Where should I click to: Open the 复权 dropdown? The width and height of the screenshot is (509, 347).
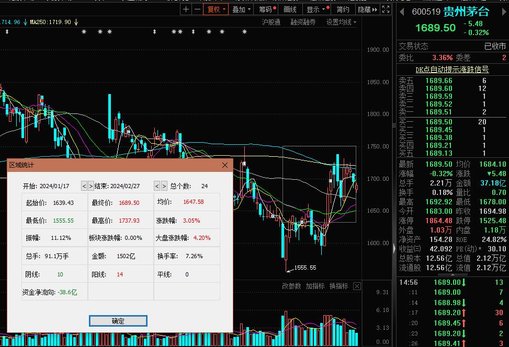click(216, 9)
